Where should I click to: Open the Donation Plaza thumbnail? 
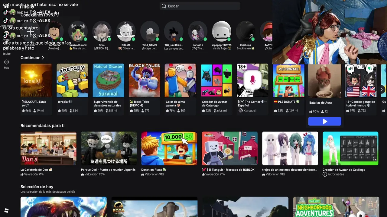[x=169, y=148]
